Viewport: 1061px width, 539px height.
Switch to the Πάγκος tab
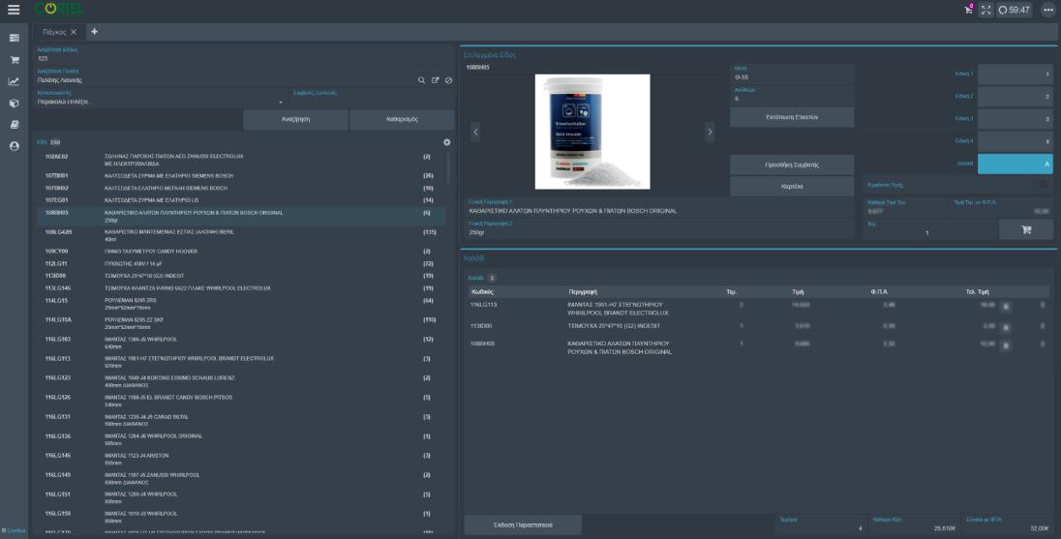(x=52, y=32)
